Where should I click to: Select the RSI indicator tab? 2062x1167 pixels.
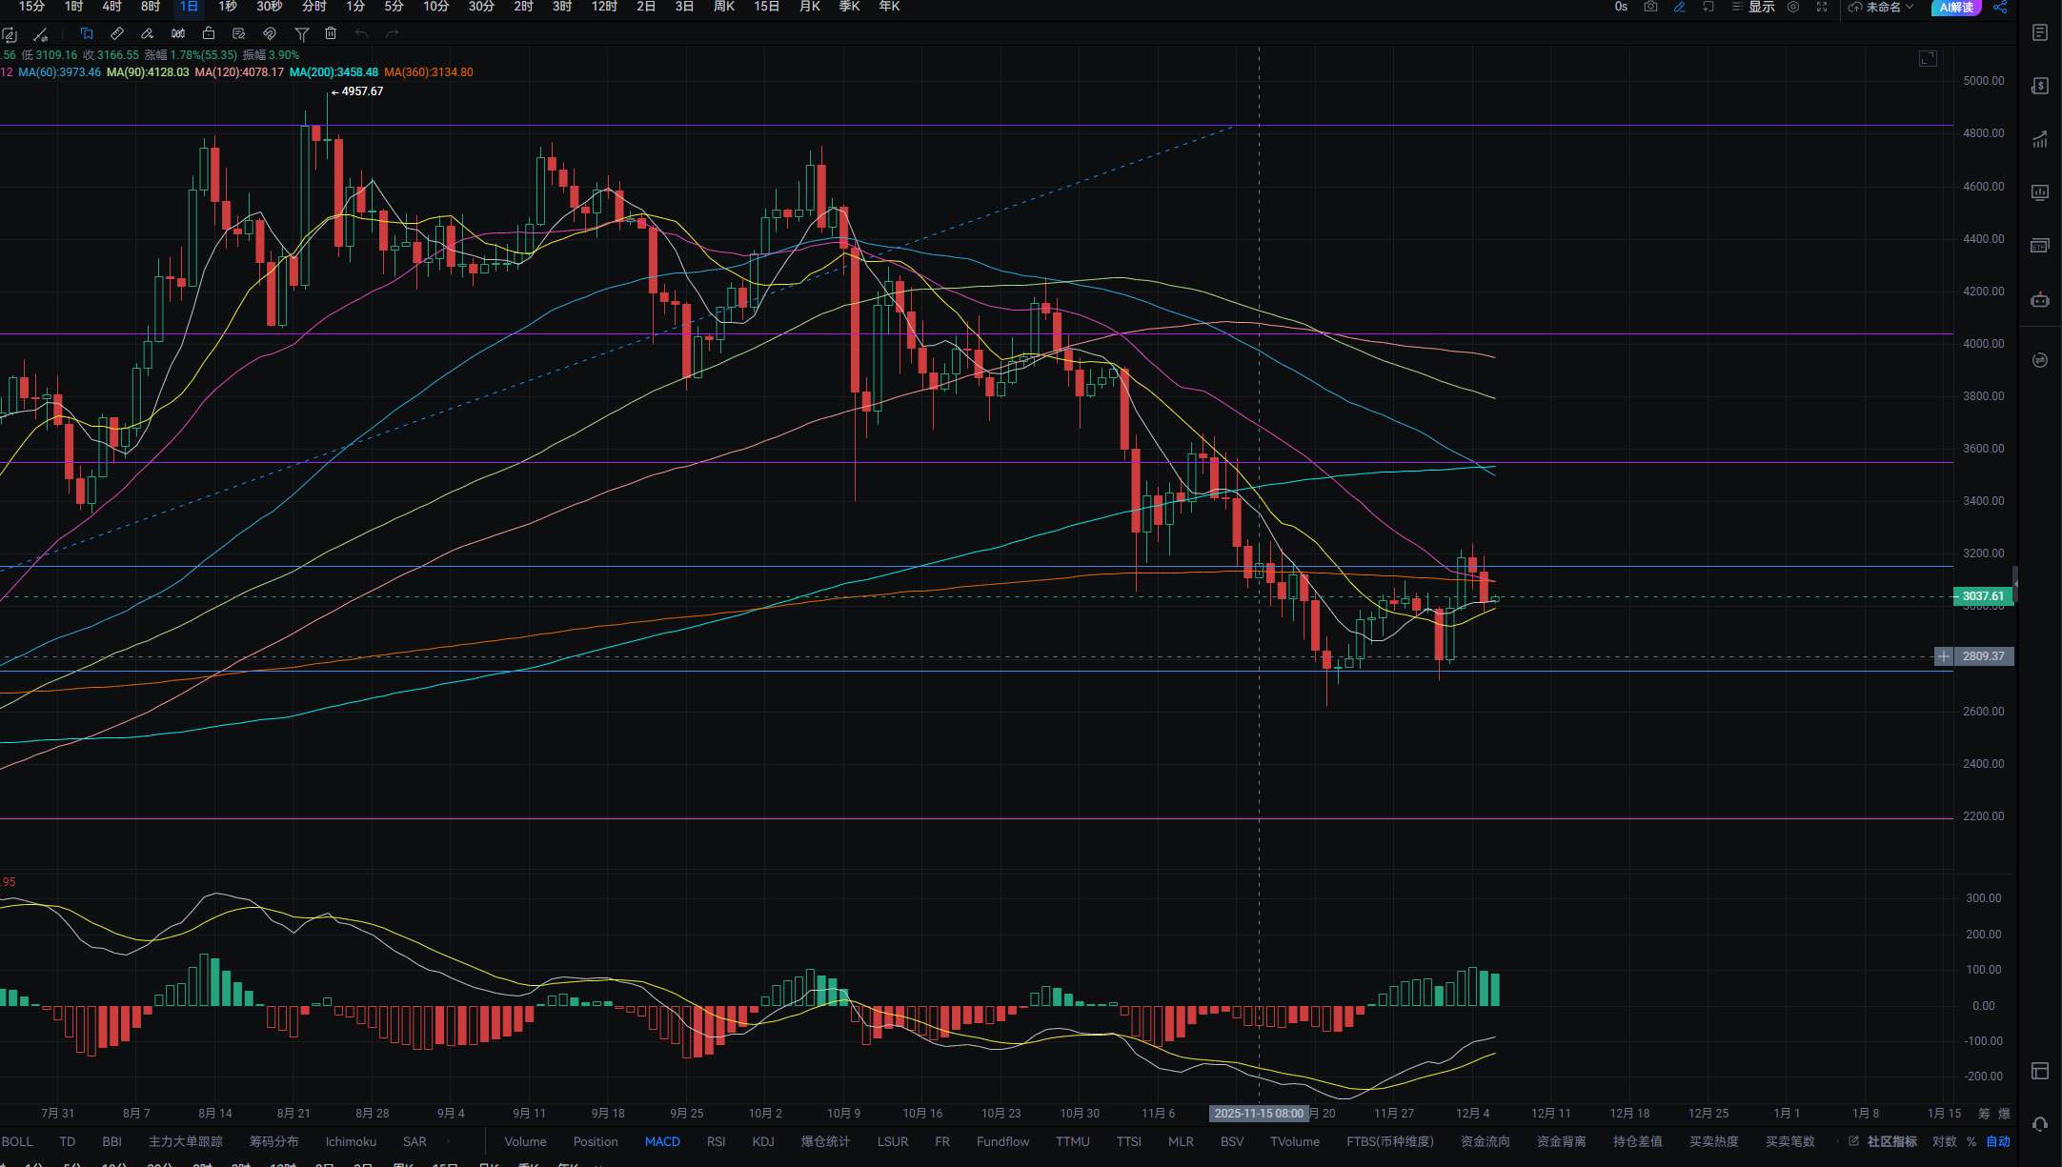click(716, 1141)
